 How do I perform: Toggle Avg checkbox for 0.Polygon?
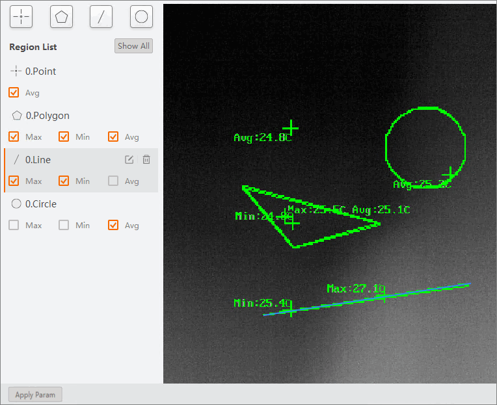pyautogui.click(x=113, y=137)
